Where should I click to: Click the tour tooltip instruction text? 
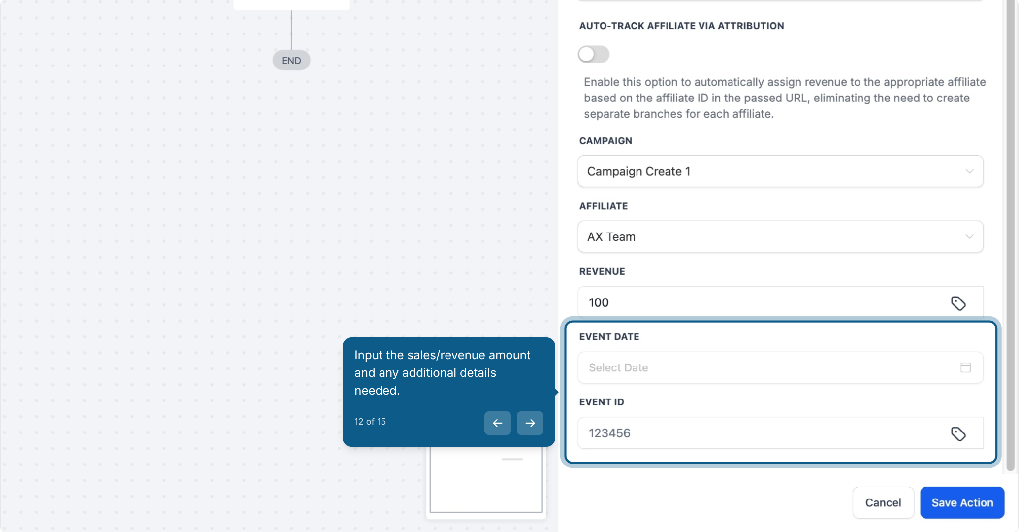[442, 373]
